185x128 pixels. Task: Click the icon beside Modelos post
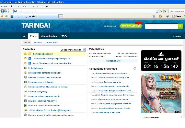point(25,91)
